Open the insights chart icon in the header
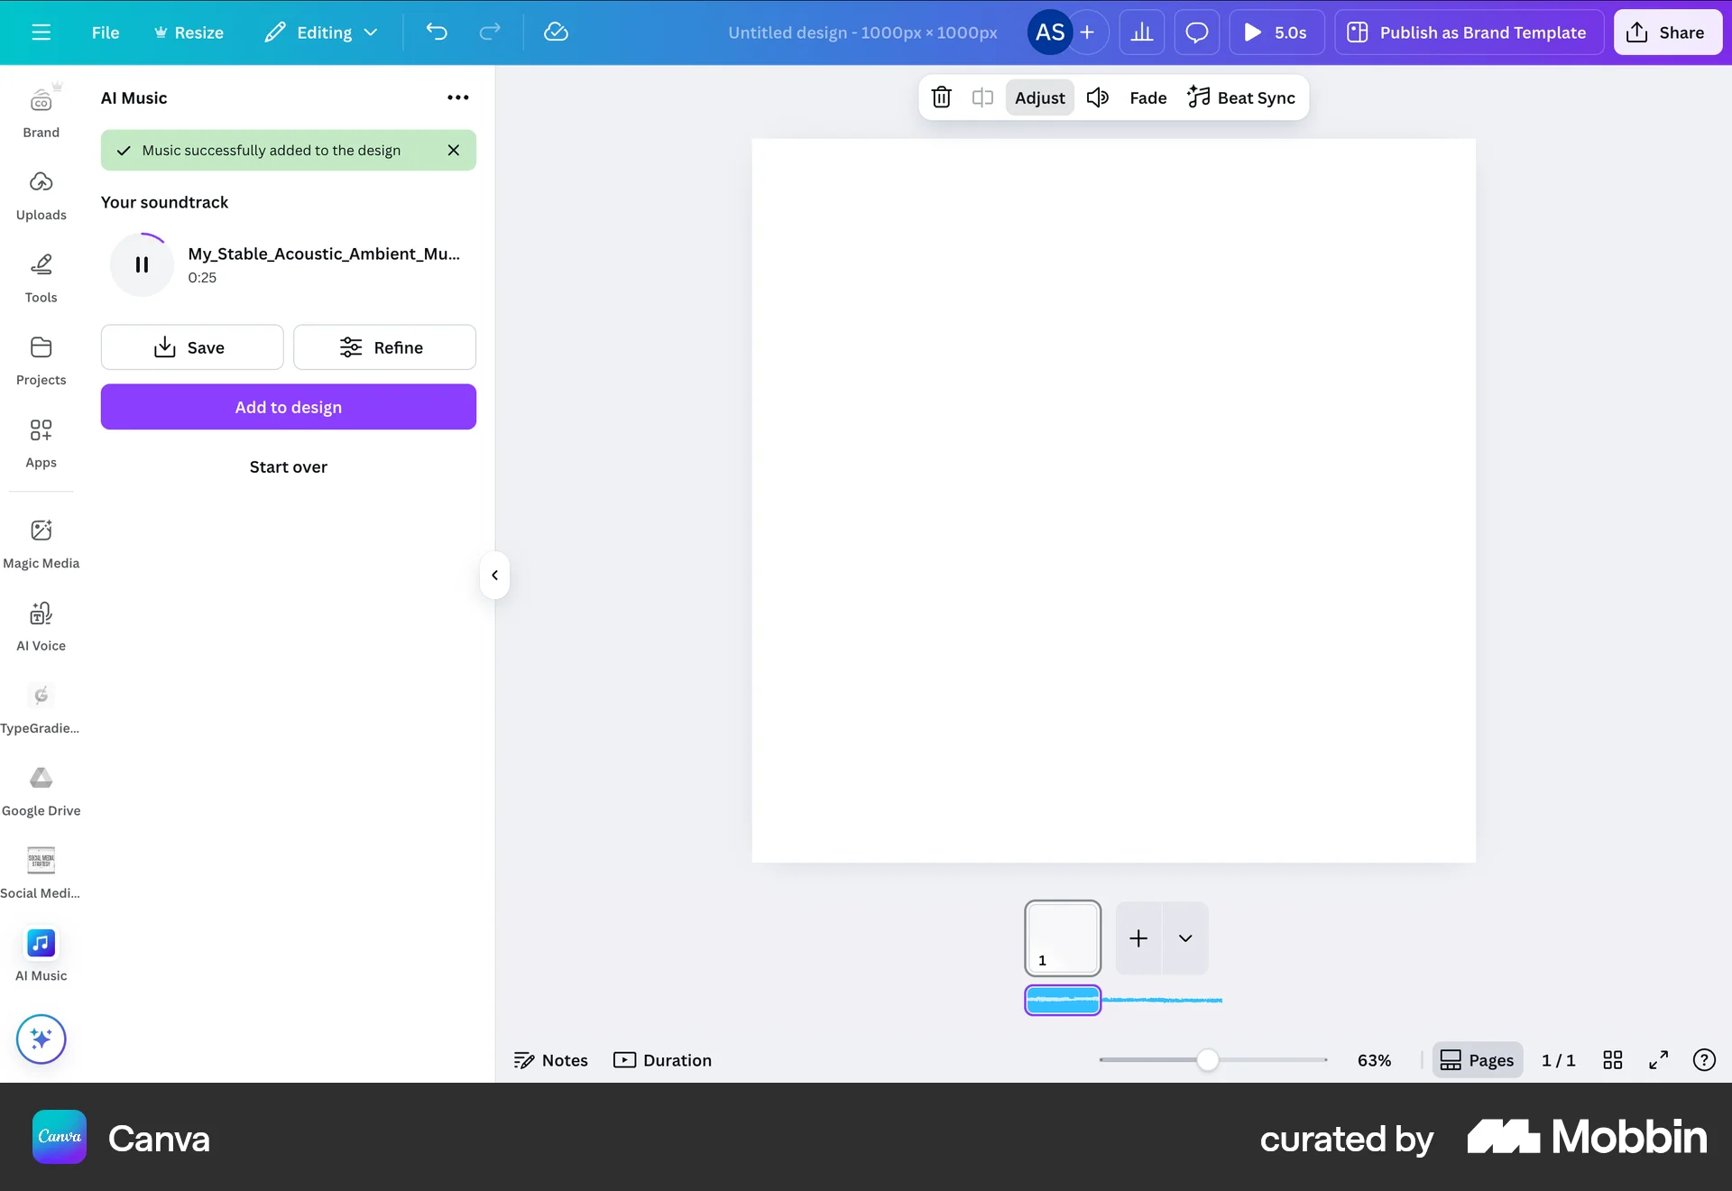The image size is (1732, 1191). 1142,32
